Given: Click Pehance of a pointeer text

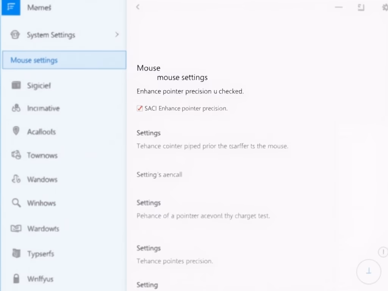Looking at the screenshot, I should tap(203, 216).
